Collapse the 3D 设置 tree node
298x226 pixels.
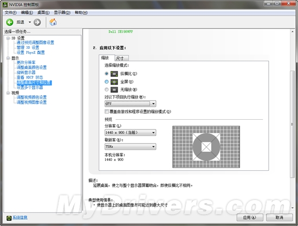pyautogui.click(x=8, y=38)
